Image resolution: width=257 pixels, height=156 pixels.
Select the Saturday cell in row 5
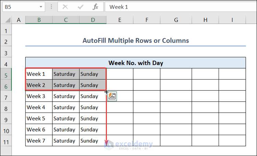(66, 74)
